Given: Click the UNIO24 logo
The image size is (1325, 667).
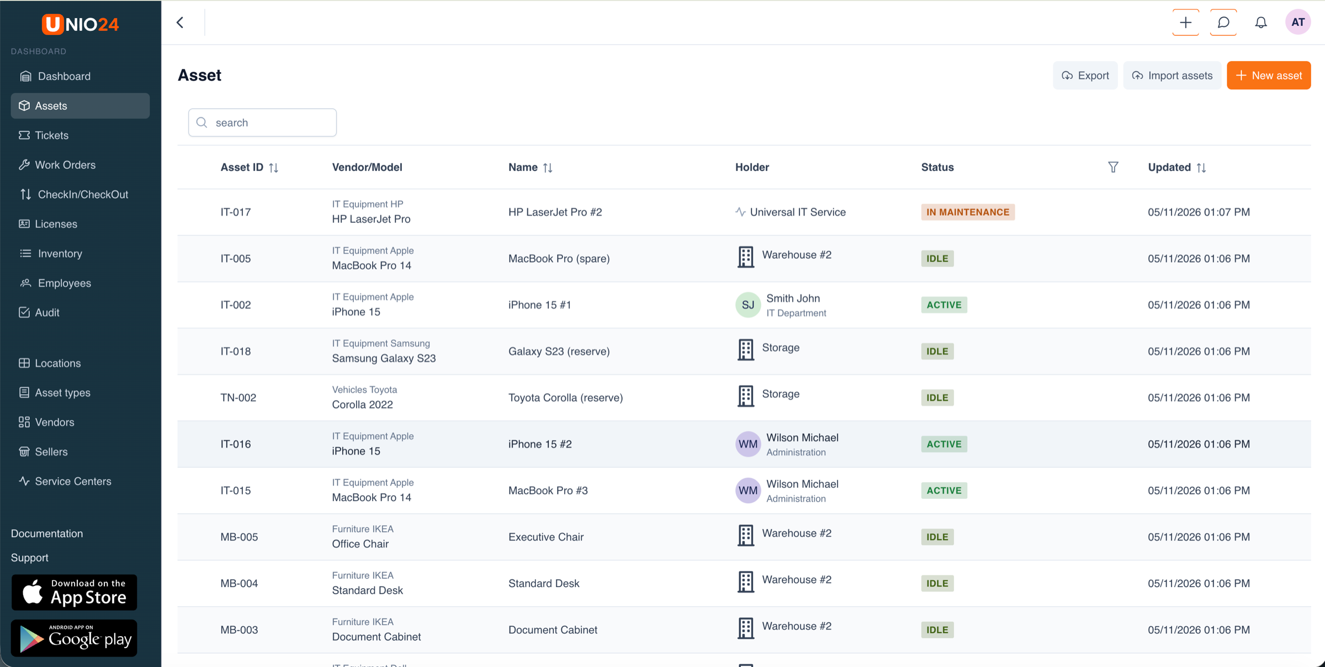Looking at the screenshot, I should pos(81,24).
